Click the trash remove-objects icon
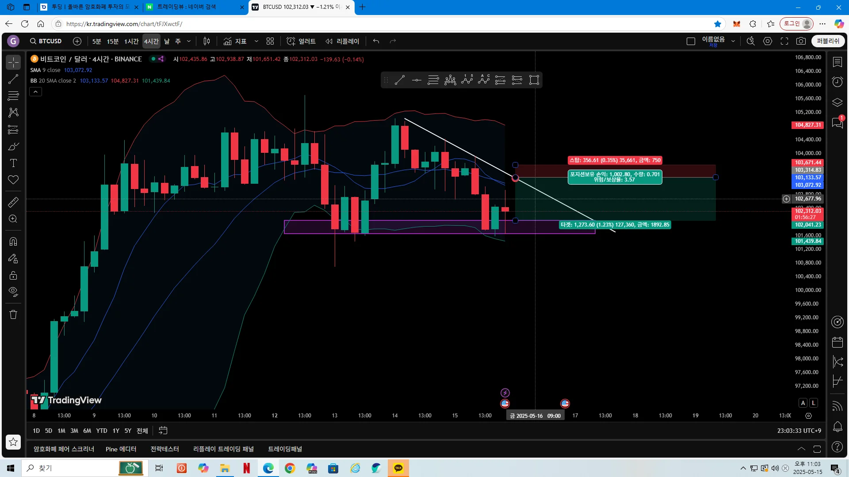The height and width of the screenshot is (477, 849). click(x=13, y=314)
